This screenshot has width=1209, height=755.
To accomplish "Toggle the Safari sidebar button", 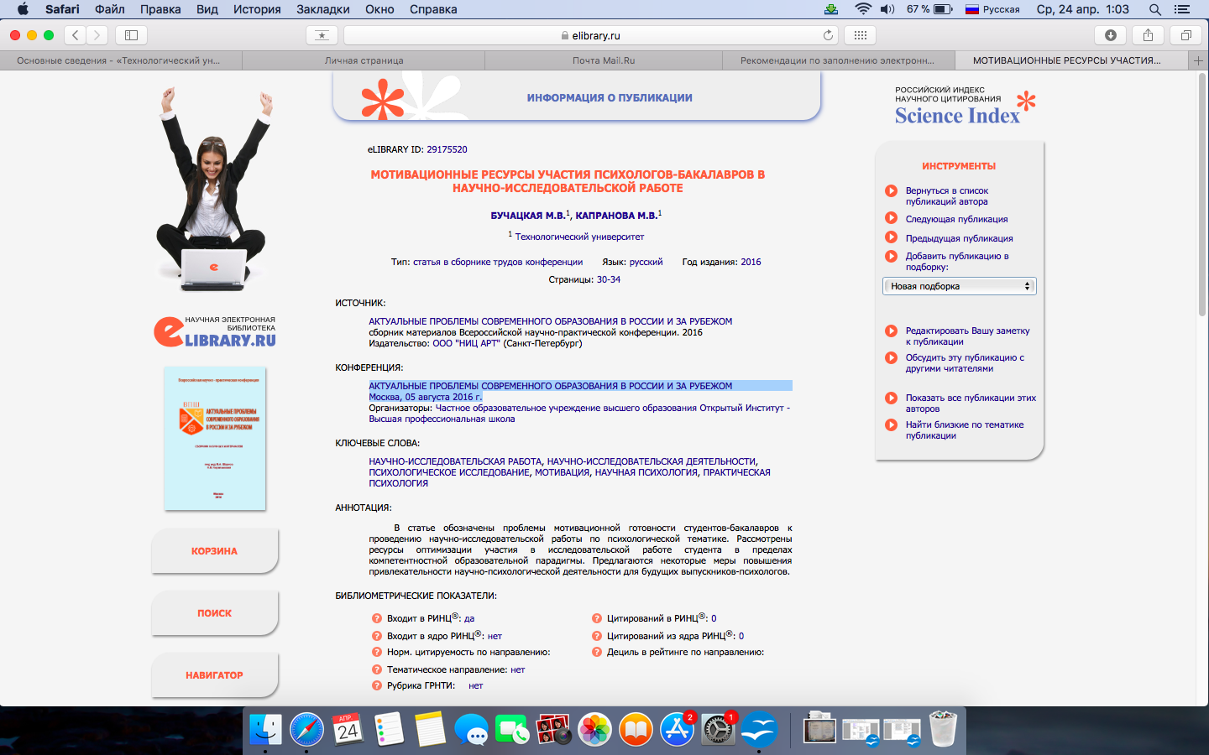I will [x=131, y=35].
